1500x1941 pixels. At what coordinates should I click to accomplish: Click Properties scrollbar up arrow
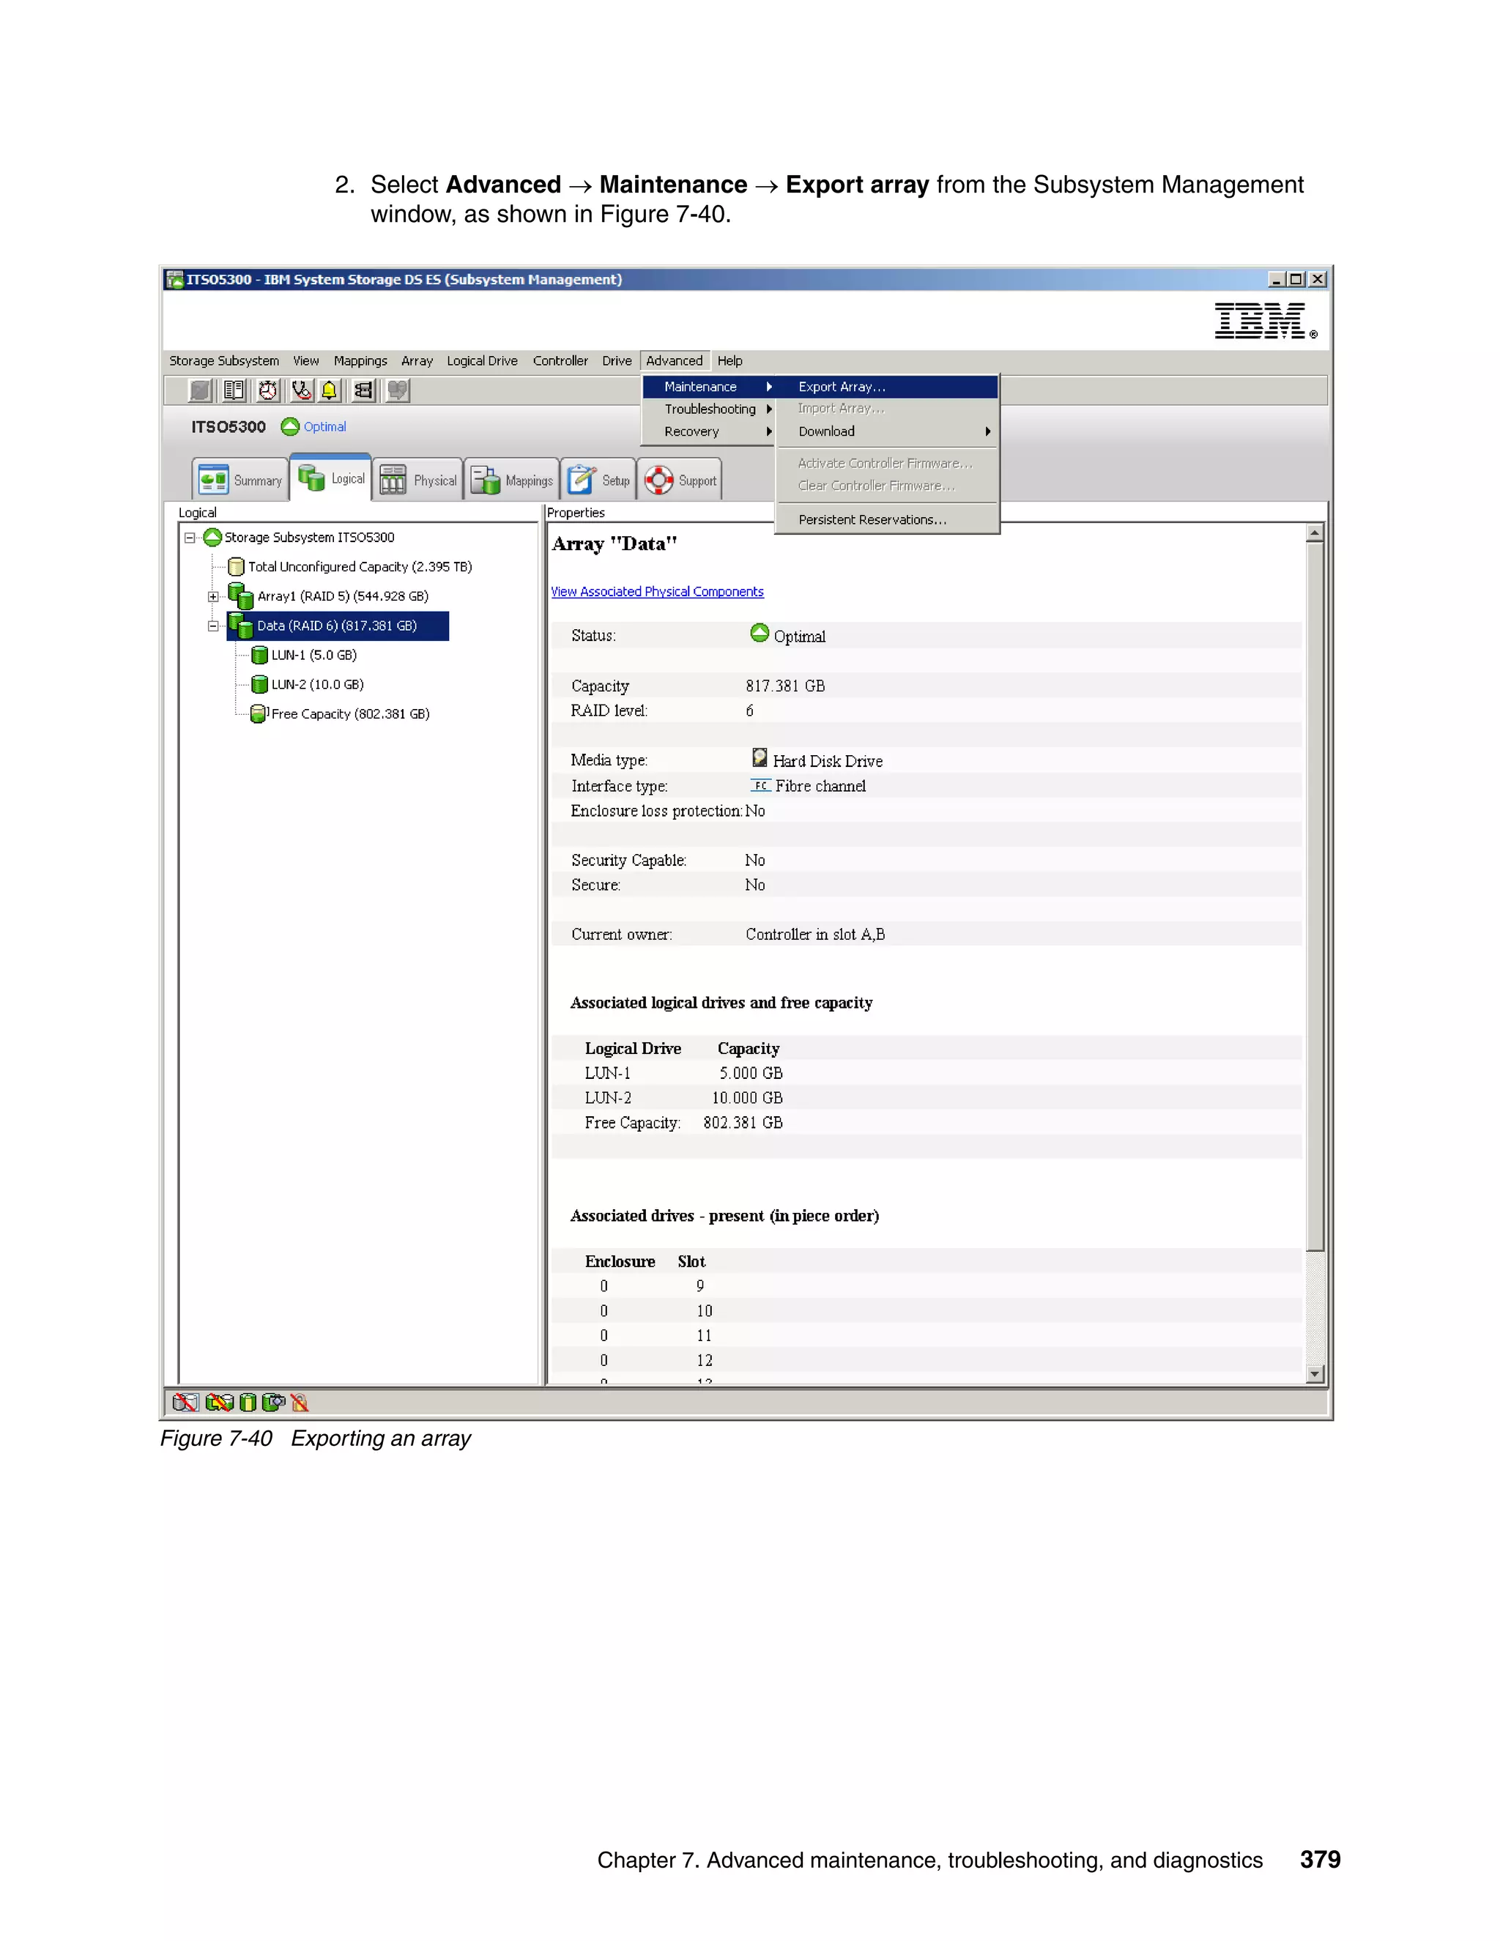pos(1315,533)
